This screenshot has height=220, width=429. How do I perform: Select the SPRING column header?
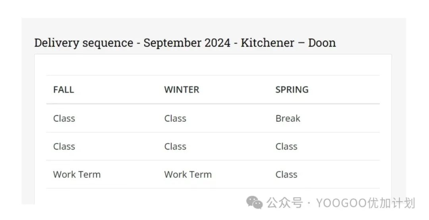(292, 90)
